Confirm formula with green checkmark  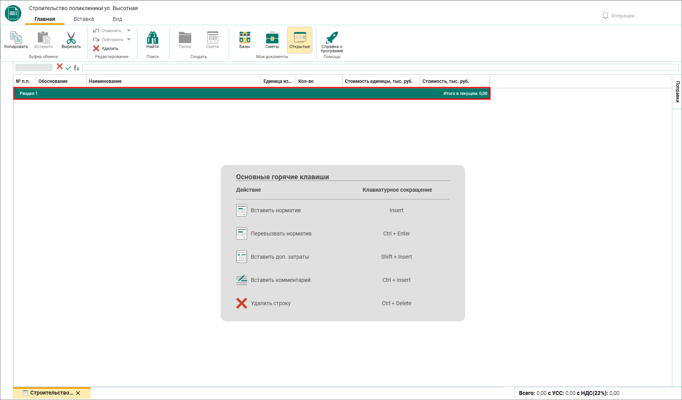[x=68, y=68]
